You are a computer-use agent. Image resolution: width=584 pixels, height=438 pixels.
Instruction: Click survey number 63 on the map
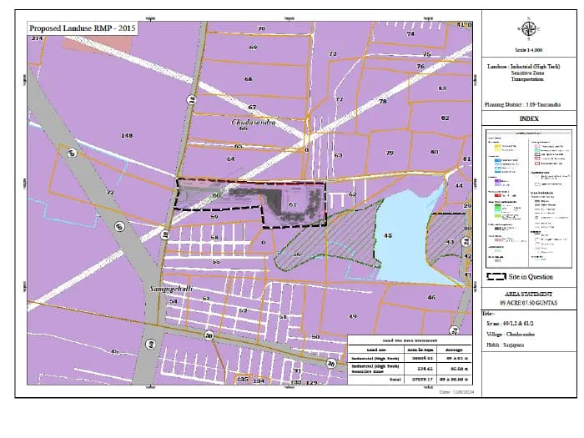(338, 155)
